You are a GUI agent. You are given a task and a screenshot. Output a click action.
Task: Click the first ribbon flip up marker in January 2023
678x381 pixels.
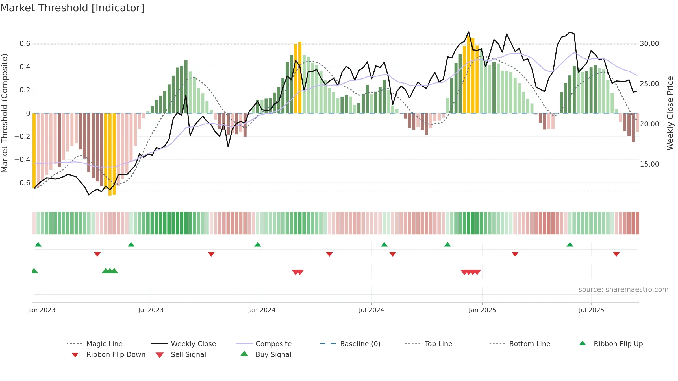pyautogui.click(x=38, y=244)
